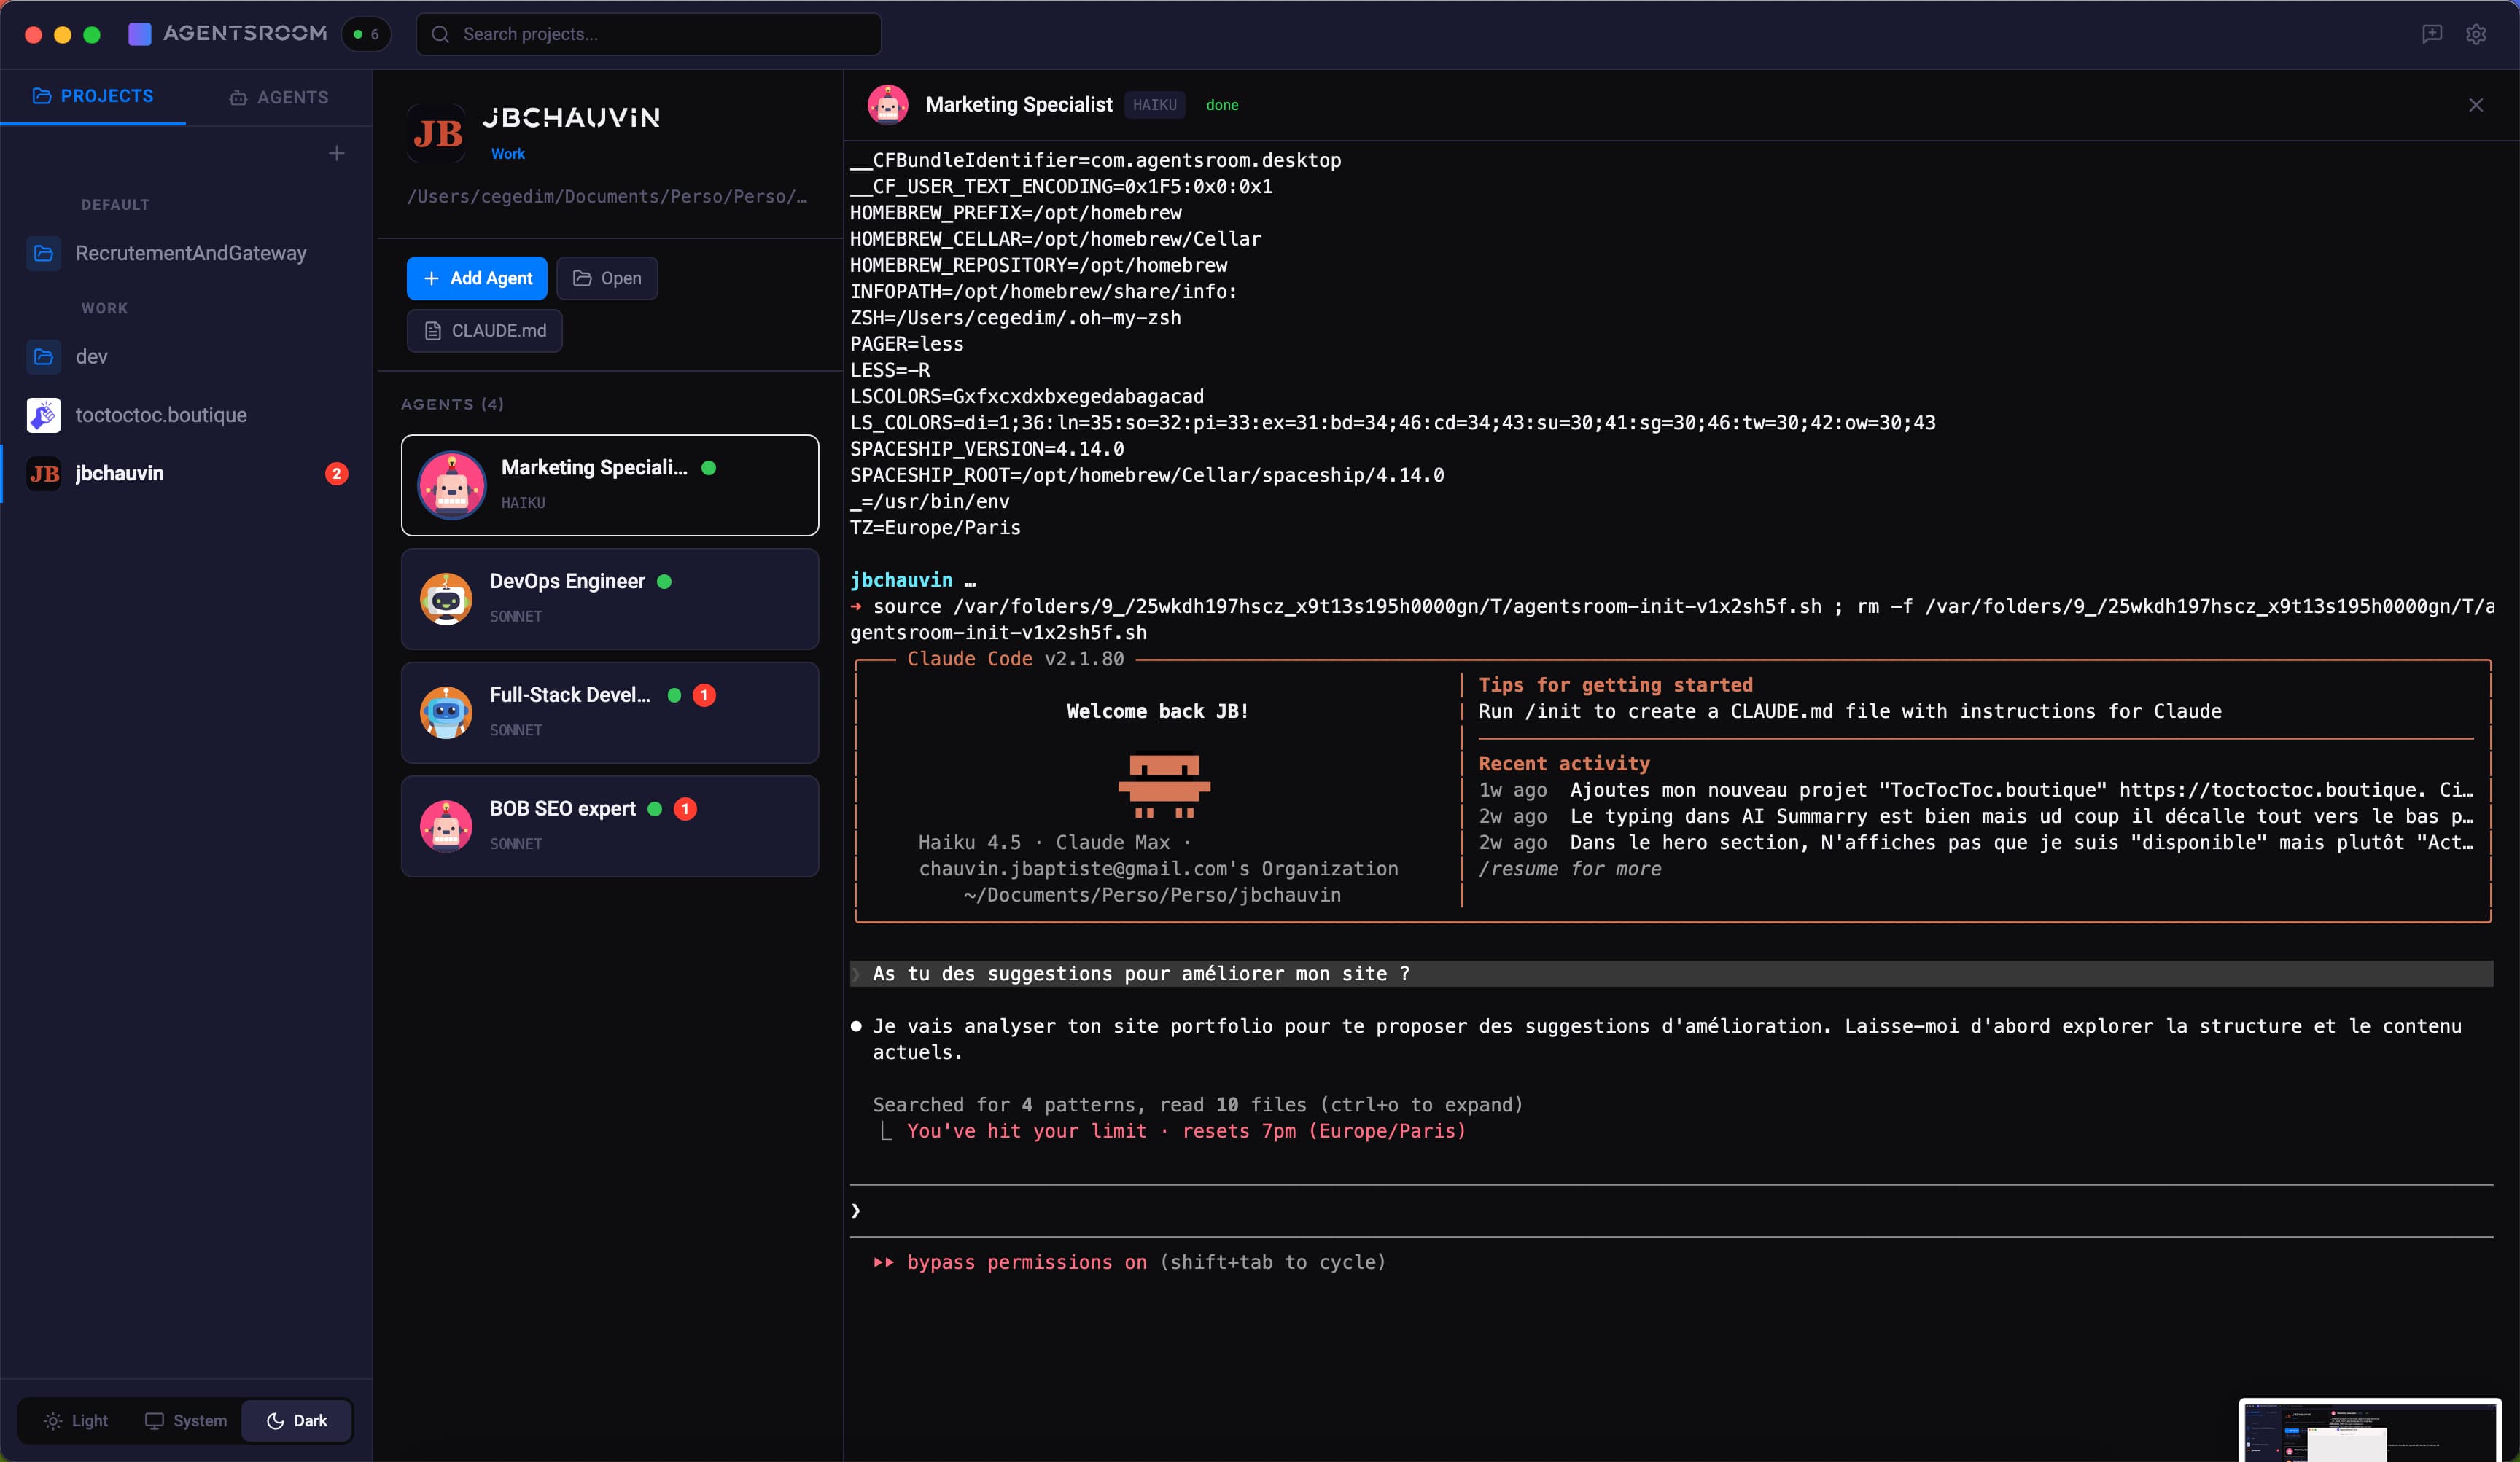Collapse the AGENTS (4) section
Viewport: 2520px width, 1462px height.
[452, 404]
